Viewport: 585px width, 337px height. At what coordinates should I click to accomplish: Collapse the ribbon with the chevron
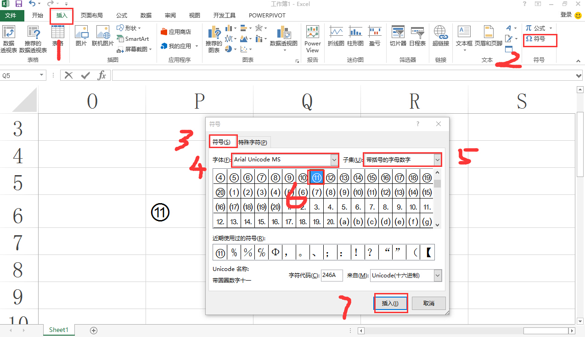(579, 61)
